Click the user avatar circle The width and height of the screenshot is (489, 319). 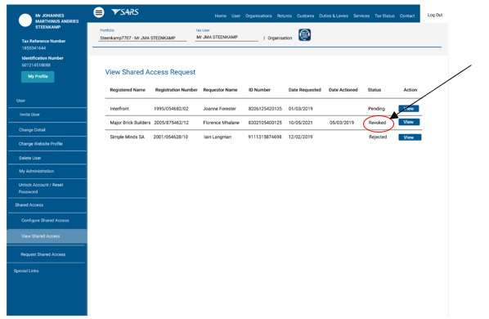25,20
